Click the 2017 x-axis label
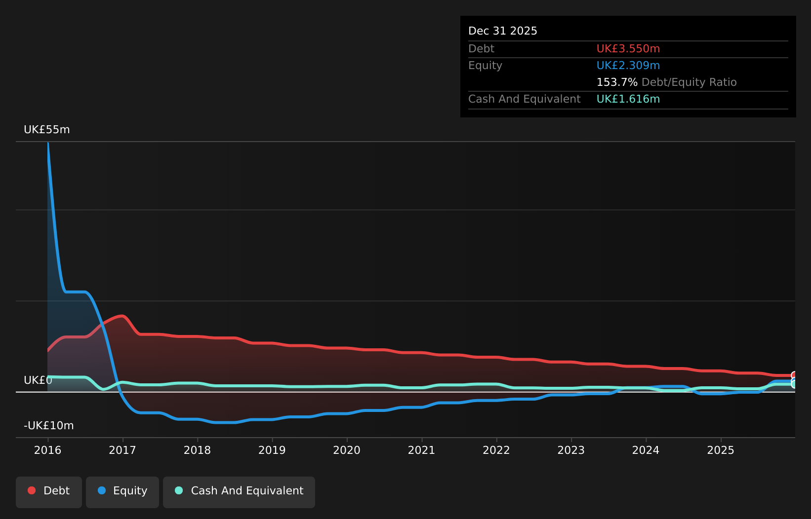Screen dimensions: 811x519 [122, 450]
